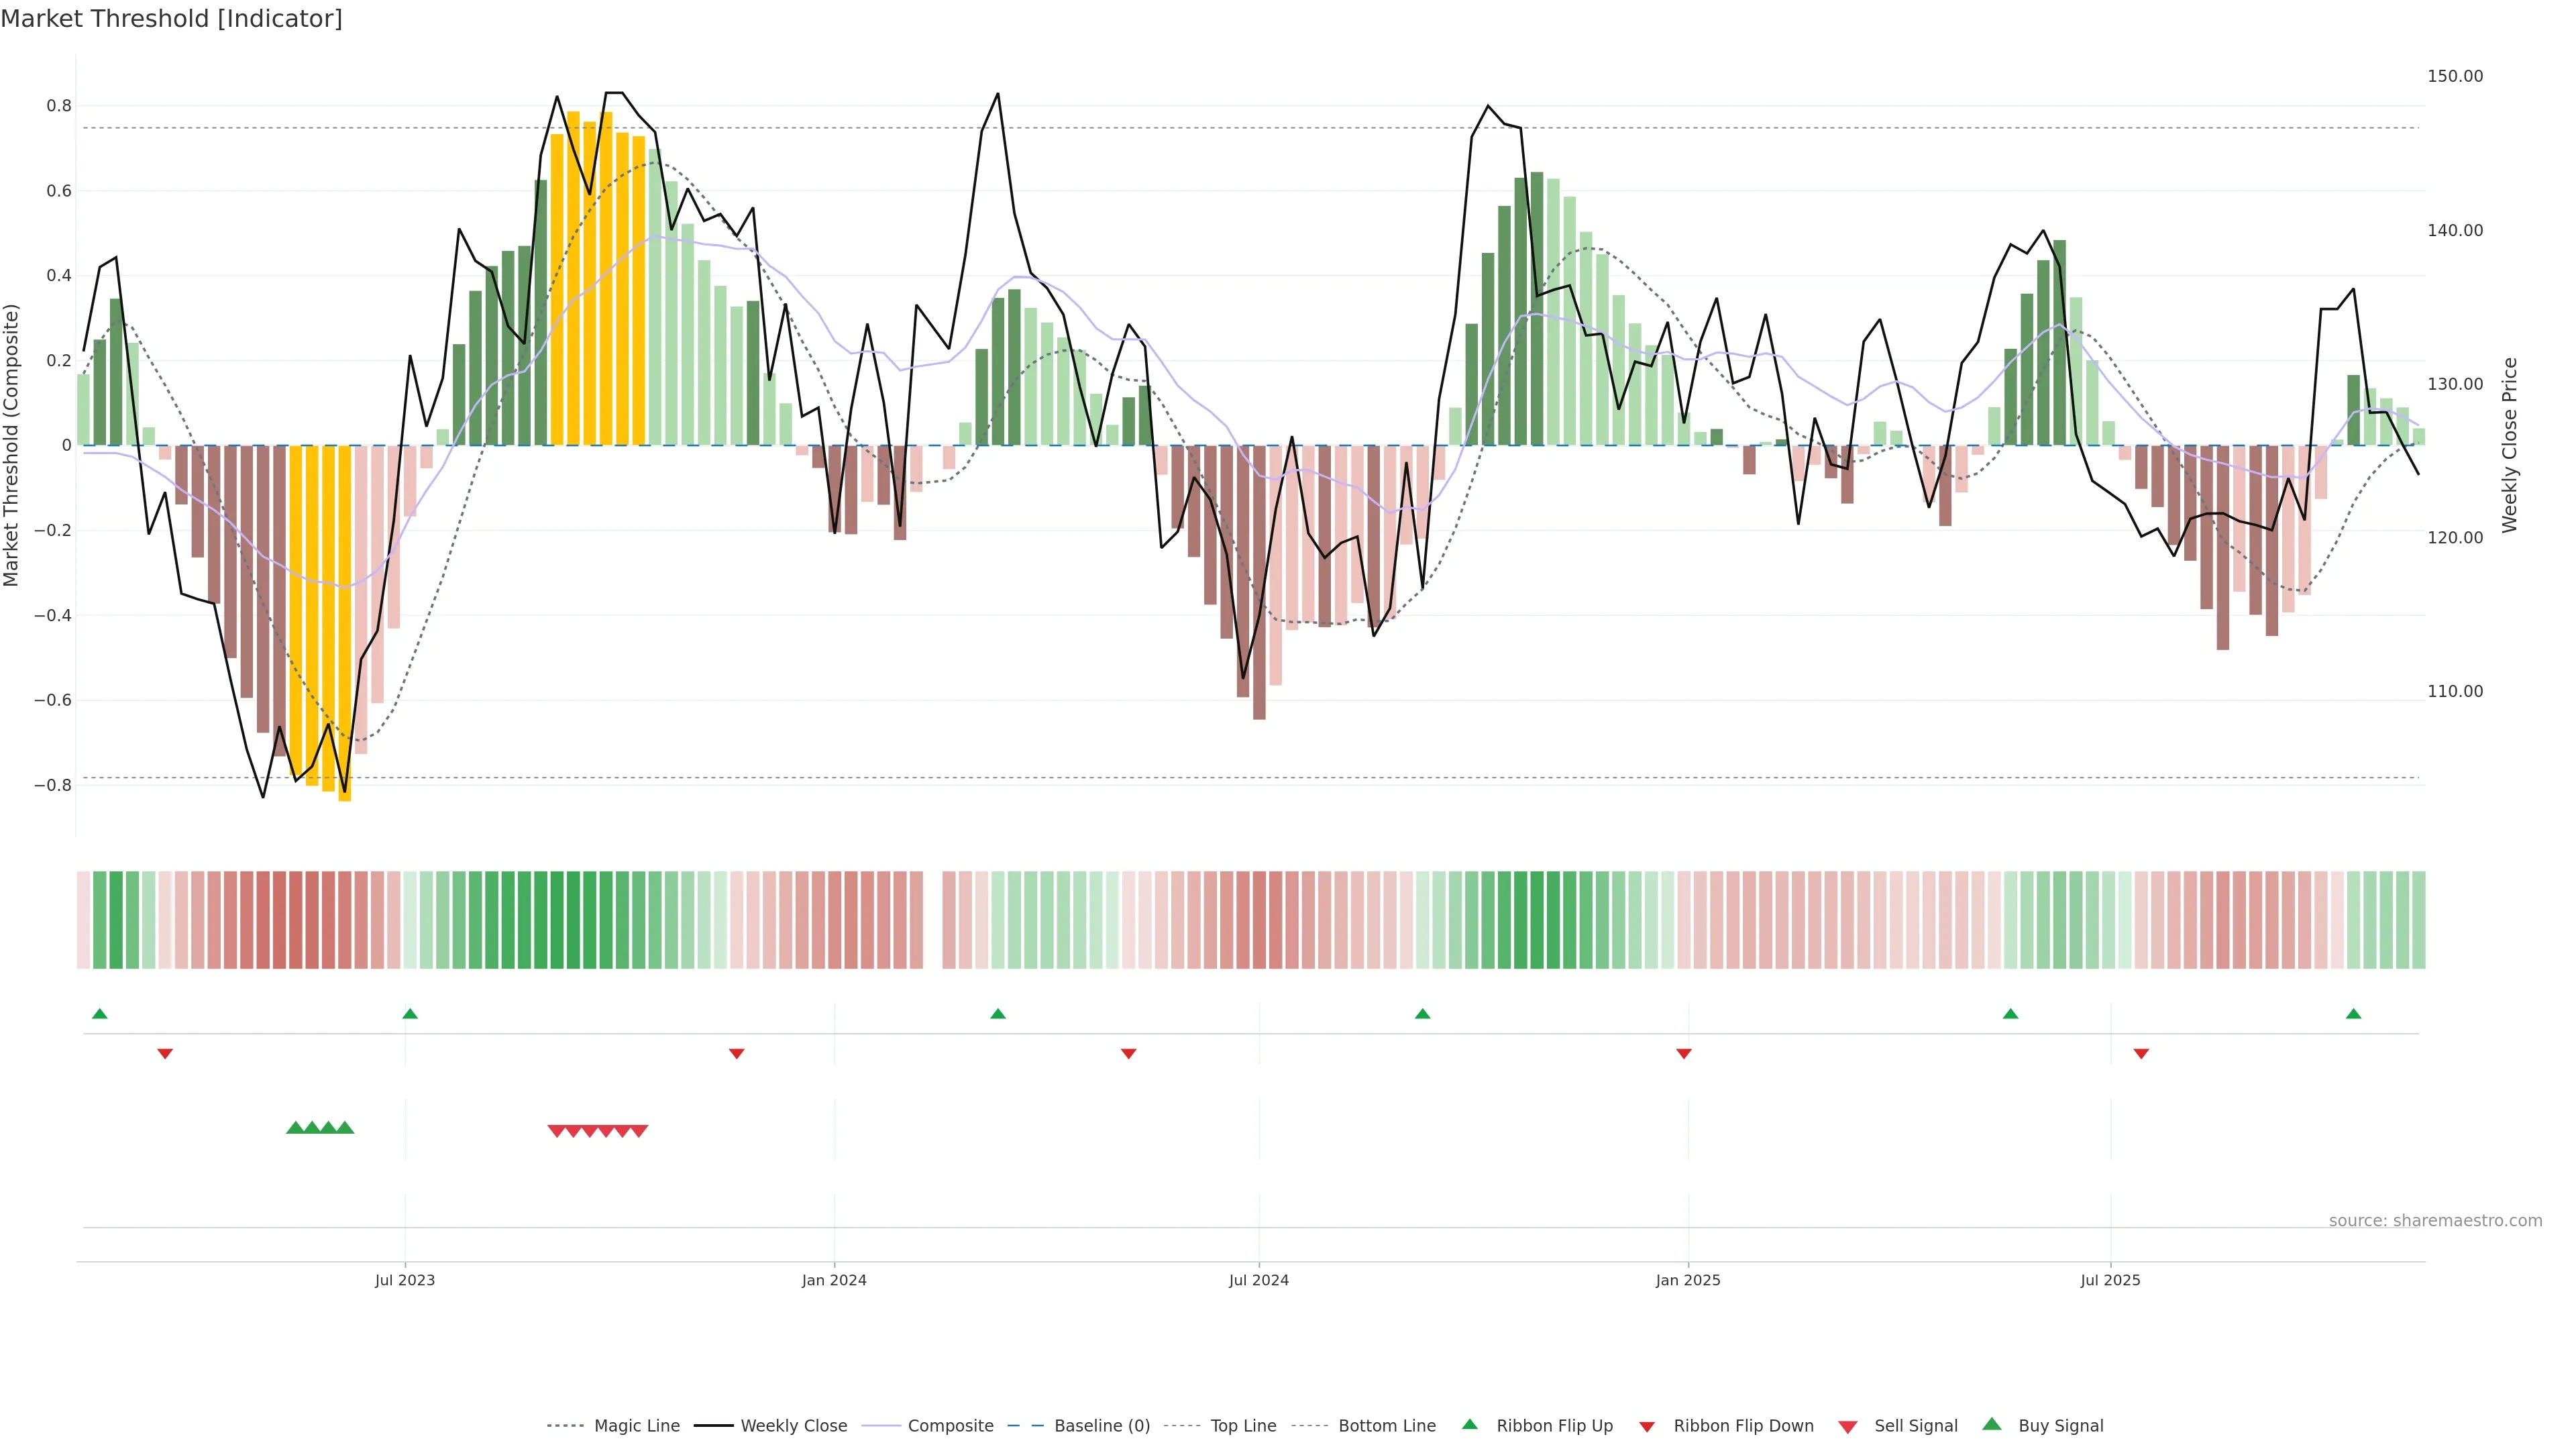2576x1449 pixels.
Task: Toggle Composite series in legend
Action: (x=950, y=1426)
